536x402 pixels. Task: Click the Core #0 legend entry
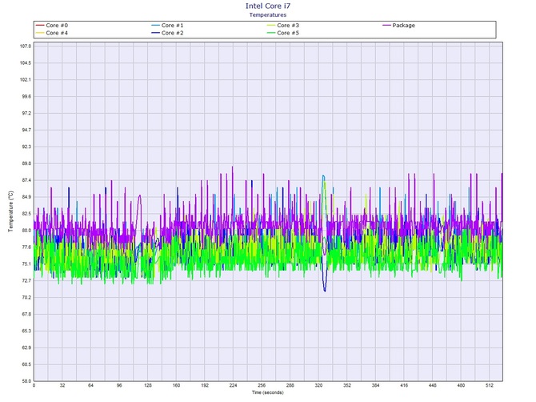coord(52,26)
